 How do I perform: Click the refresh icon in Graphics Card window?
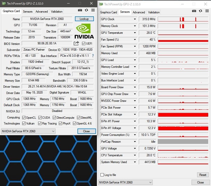86,10
